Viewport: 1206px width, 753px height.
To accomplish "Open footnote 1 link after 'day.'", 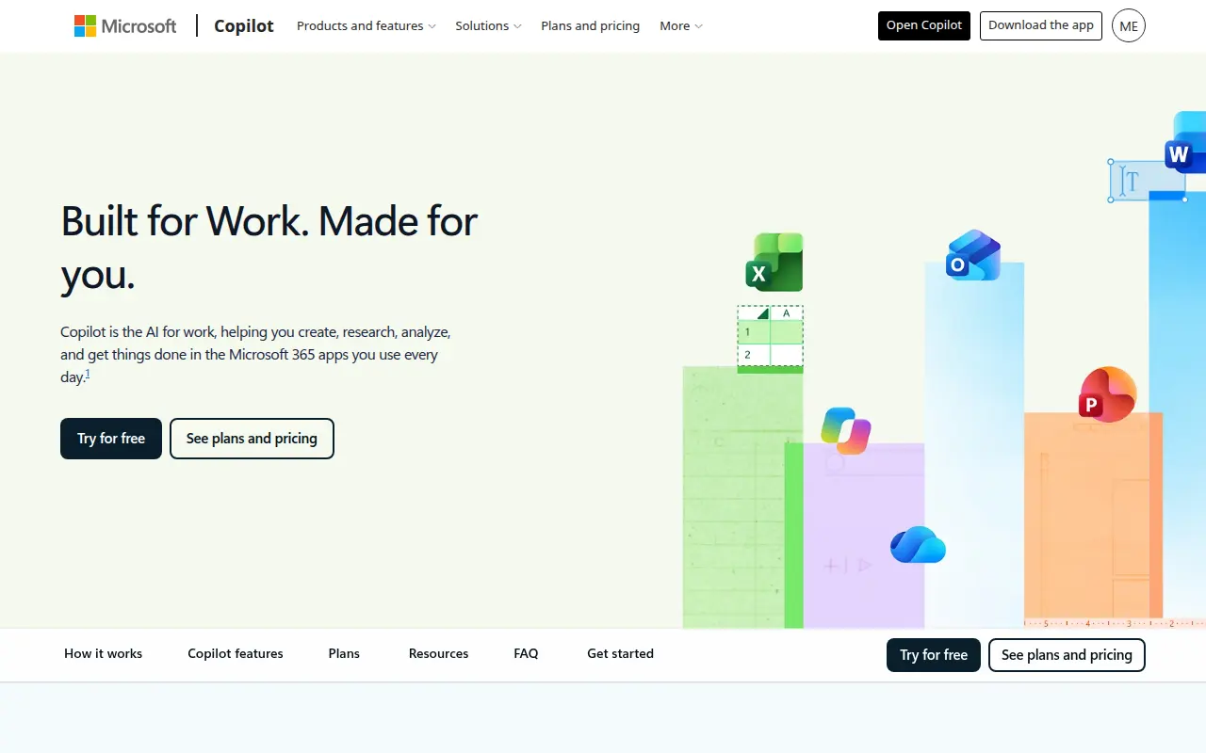I will (x=88, y=374).
